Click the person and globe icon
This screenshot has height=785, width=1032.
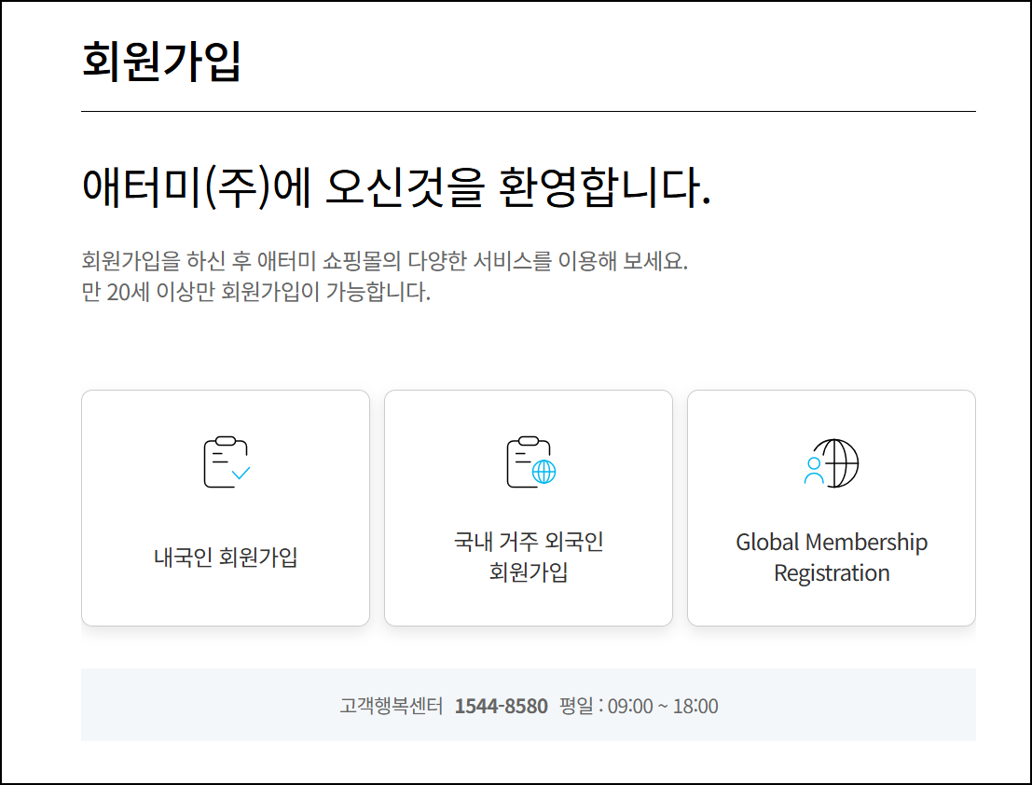click(832, 463)
